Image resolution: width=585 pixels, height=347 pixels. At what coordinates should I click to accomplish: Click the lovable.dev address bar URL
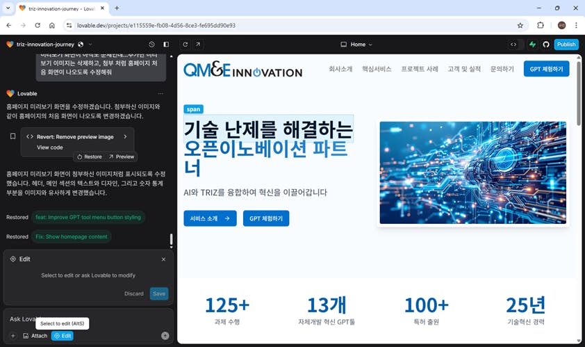coord(156,26)
